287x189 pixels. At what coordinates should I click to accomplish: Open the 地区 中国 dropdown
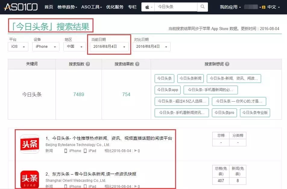coord(74,47)
